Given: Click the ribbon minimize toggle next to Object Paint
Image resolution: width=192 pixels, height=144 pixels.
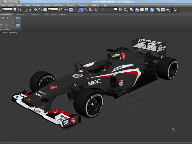Looking at the screenshot, I should [62, 14].
